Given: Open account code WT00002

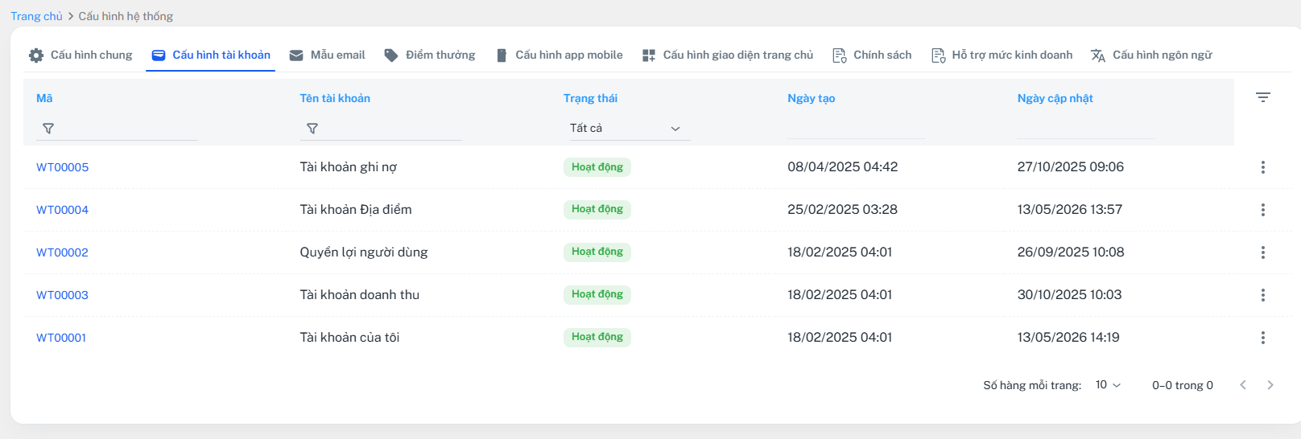Looking at the screenshot, I should (62, 252).
